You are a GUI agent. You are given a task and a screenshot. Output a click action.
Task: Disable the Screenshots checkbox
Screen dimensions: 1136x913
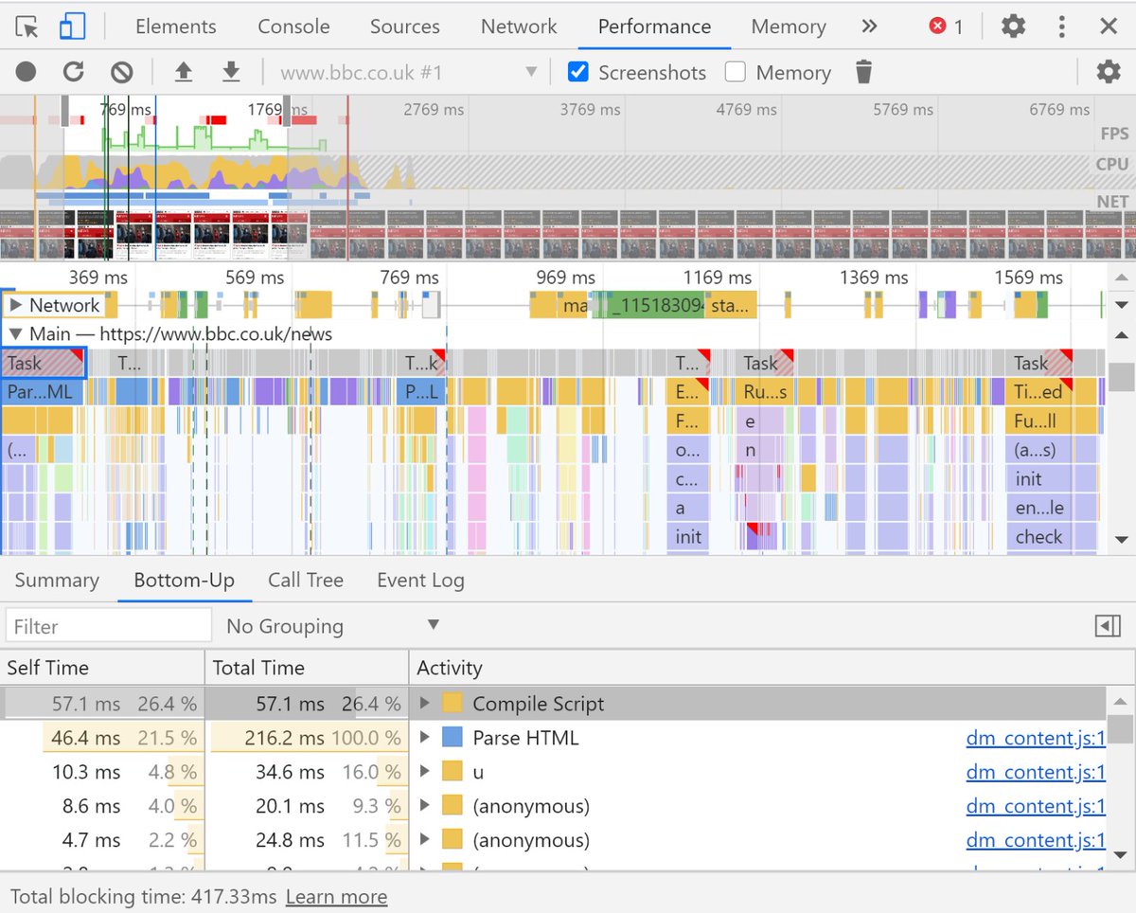(x=577, y=71)
